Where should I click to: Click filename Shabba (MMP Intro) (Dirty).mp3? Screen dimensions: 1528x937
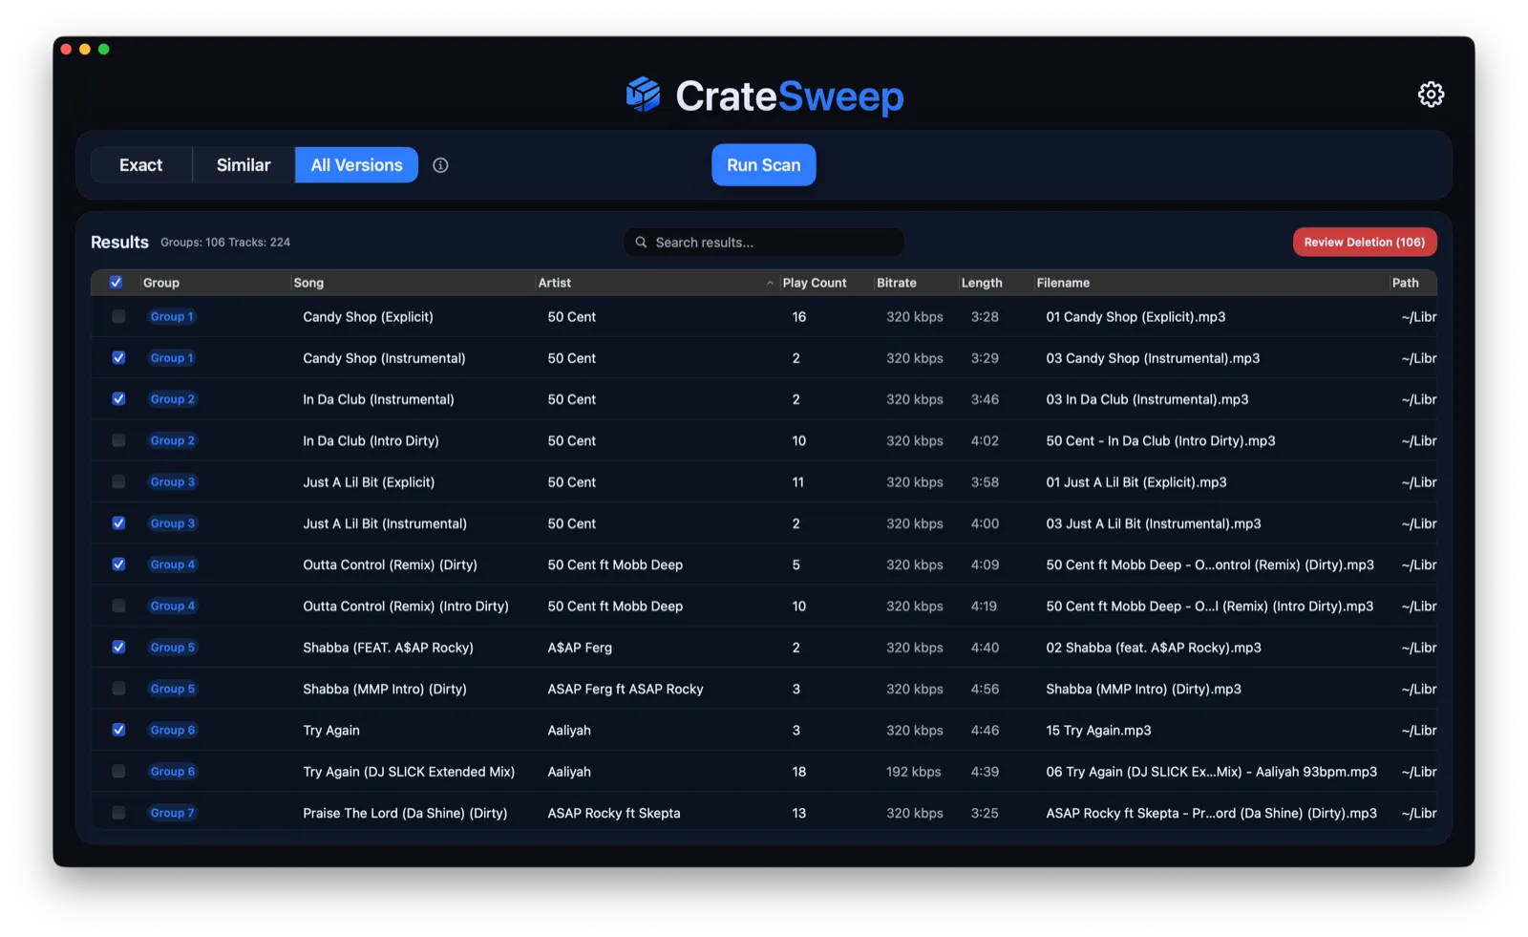click(1143, 689)
